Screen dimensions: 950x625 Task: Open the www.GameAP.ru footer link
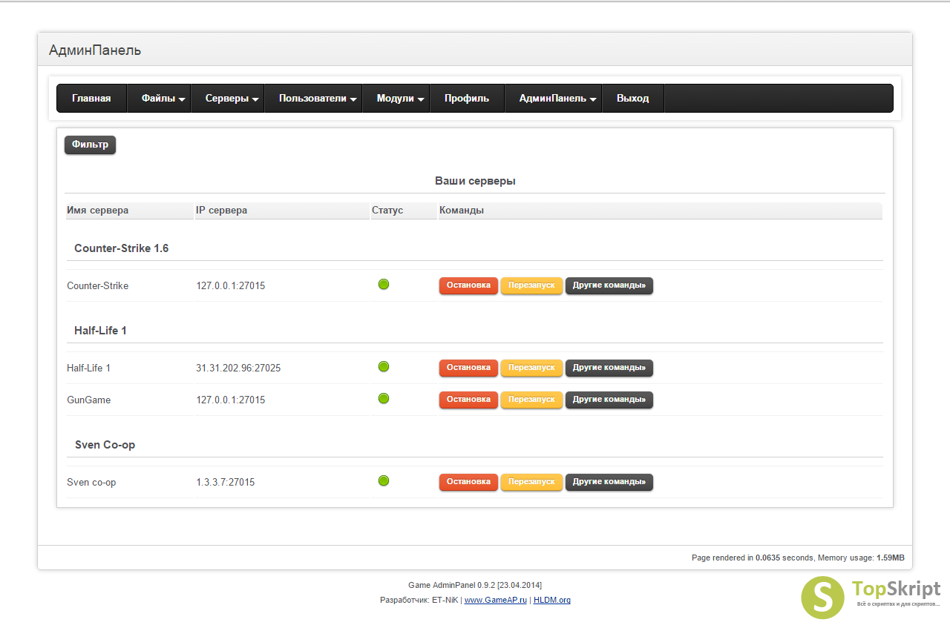coord(496,600)
